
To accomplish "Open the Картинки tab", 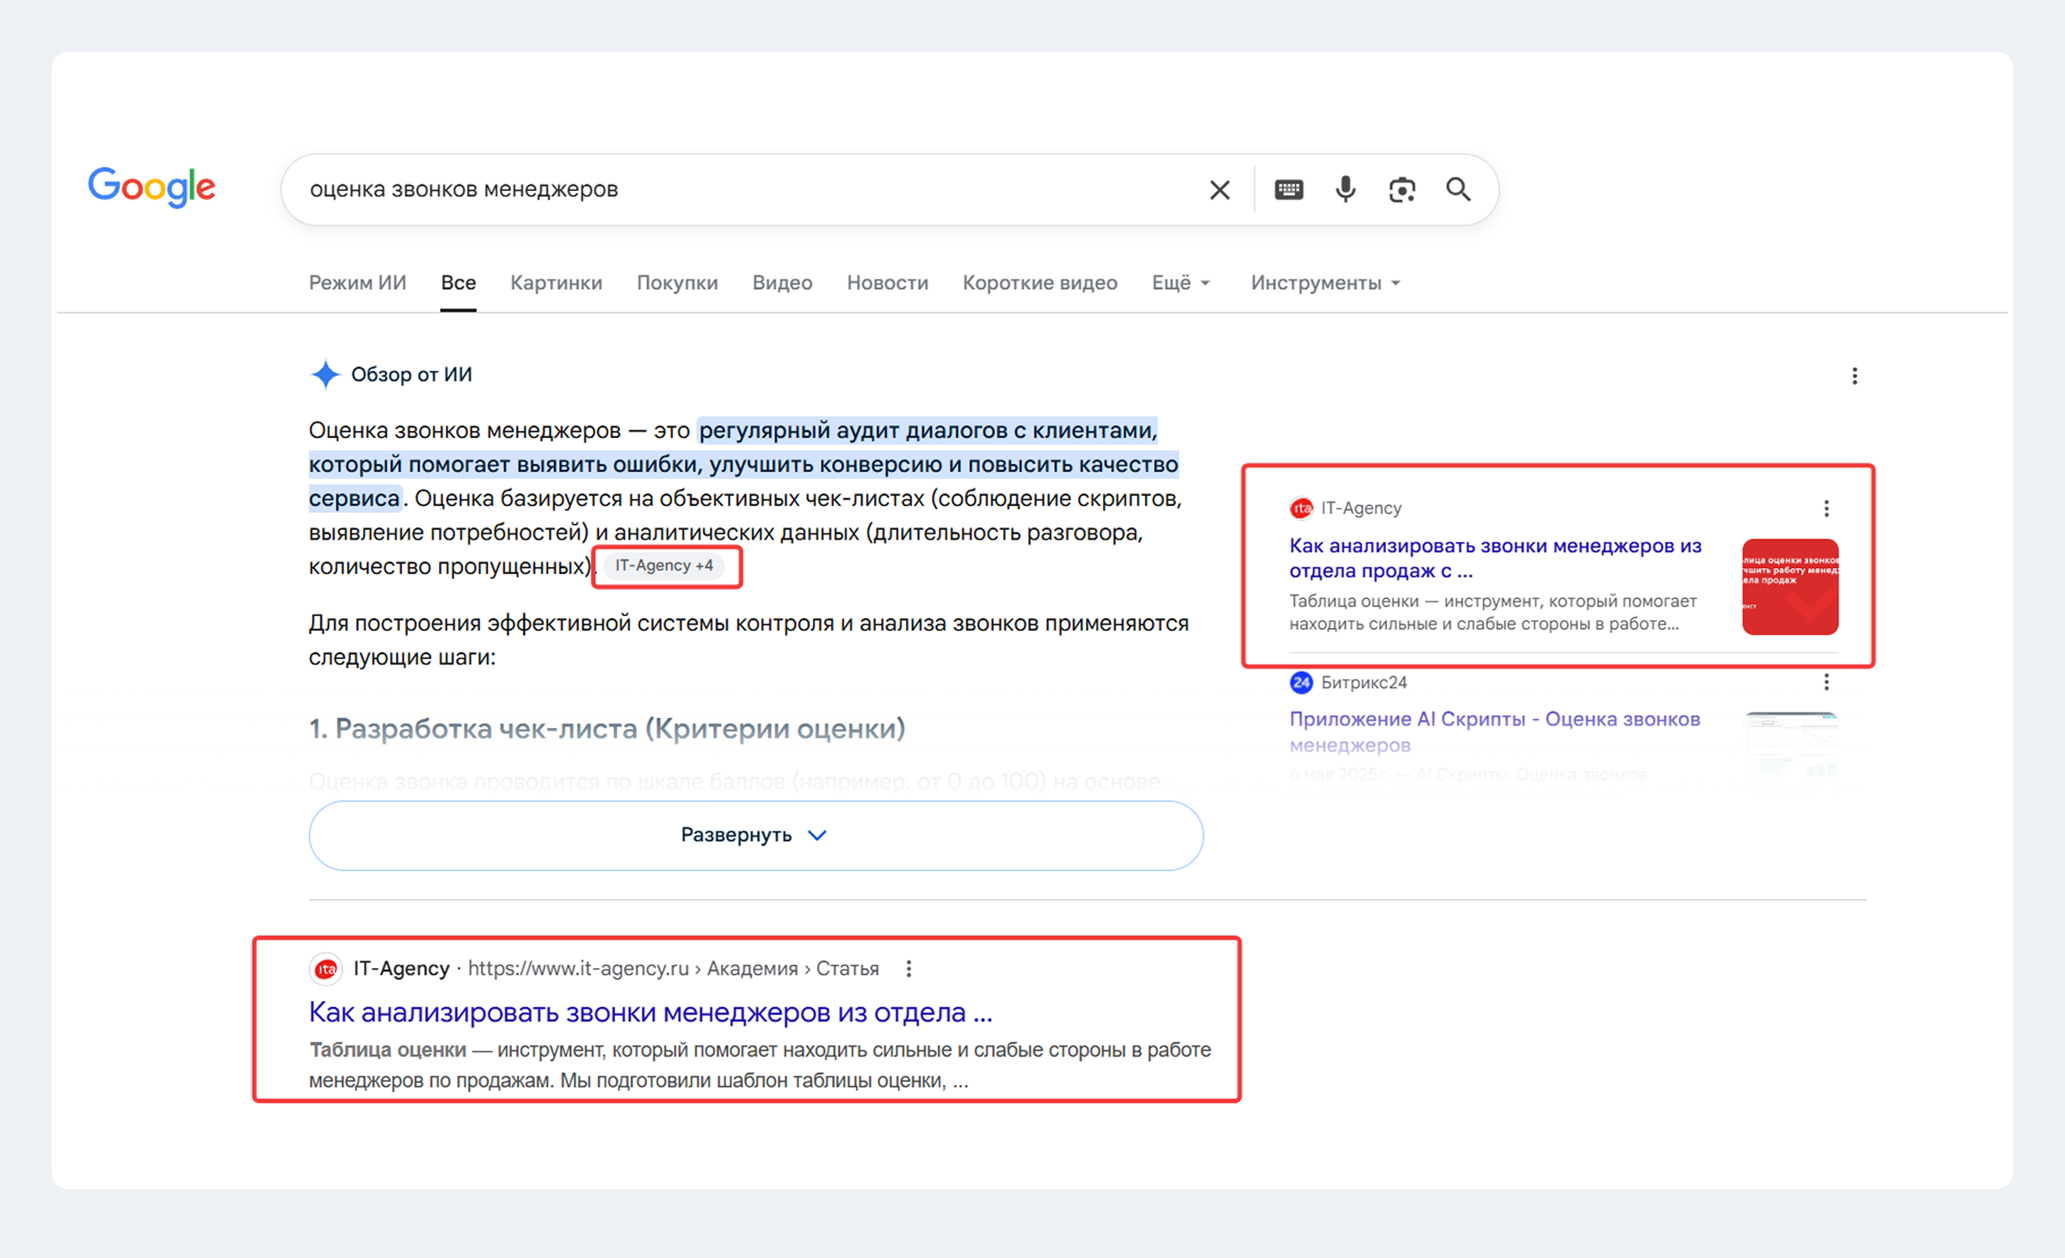I will point(556,283).
